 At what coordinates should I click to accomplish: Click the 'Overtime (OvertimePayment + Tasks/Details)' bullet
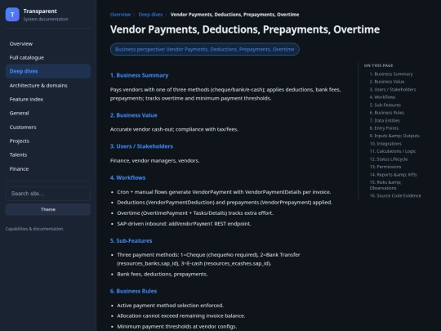tap(195, 212)
